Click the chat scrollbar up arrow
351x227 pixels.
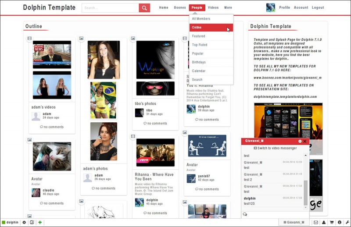(x=305, y=155)
